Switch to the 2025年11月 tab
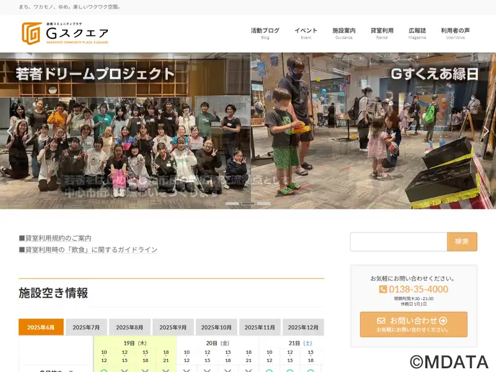This screenshot has height=372, width=496. pyautogui.click(x=260, y=327)
